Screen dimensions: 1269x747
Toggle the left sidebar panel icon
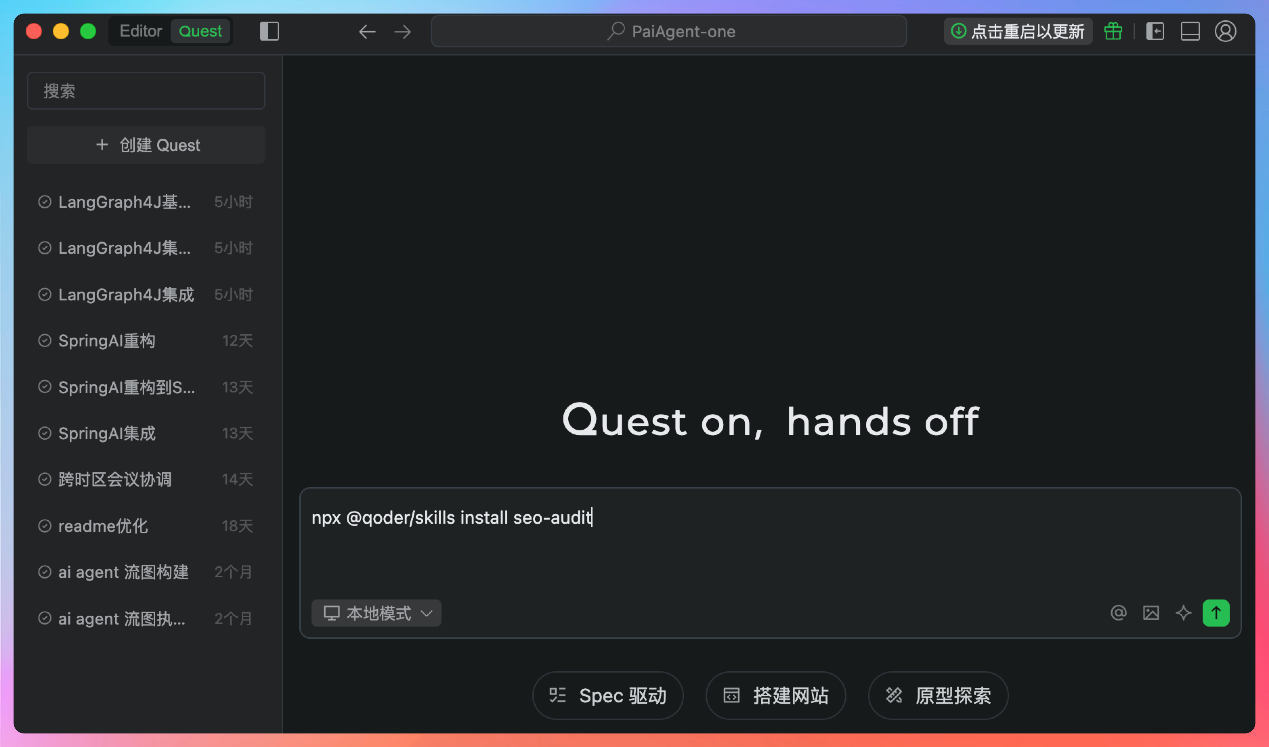(269, 31)
